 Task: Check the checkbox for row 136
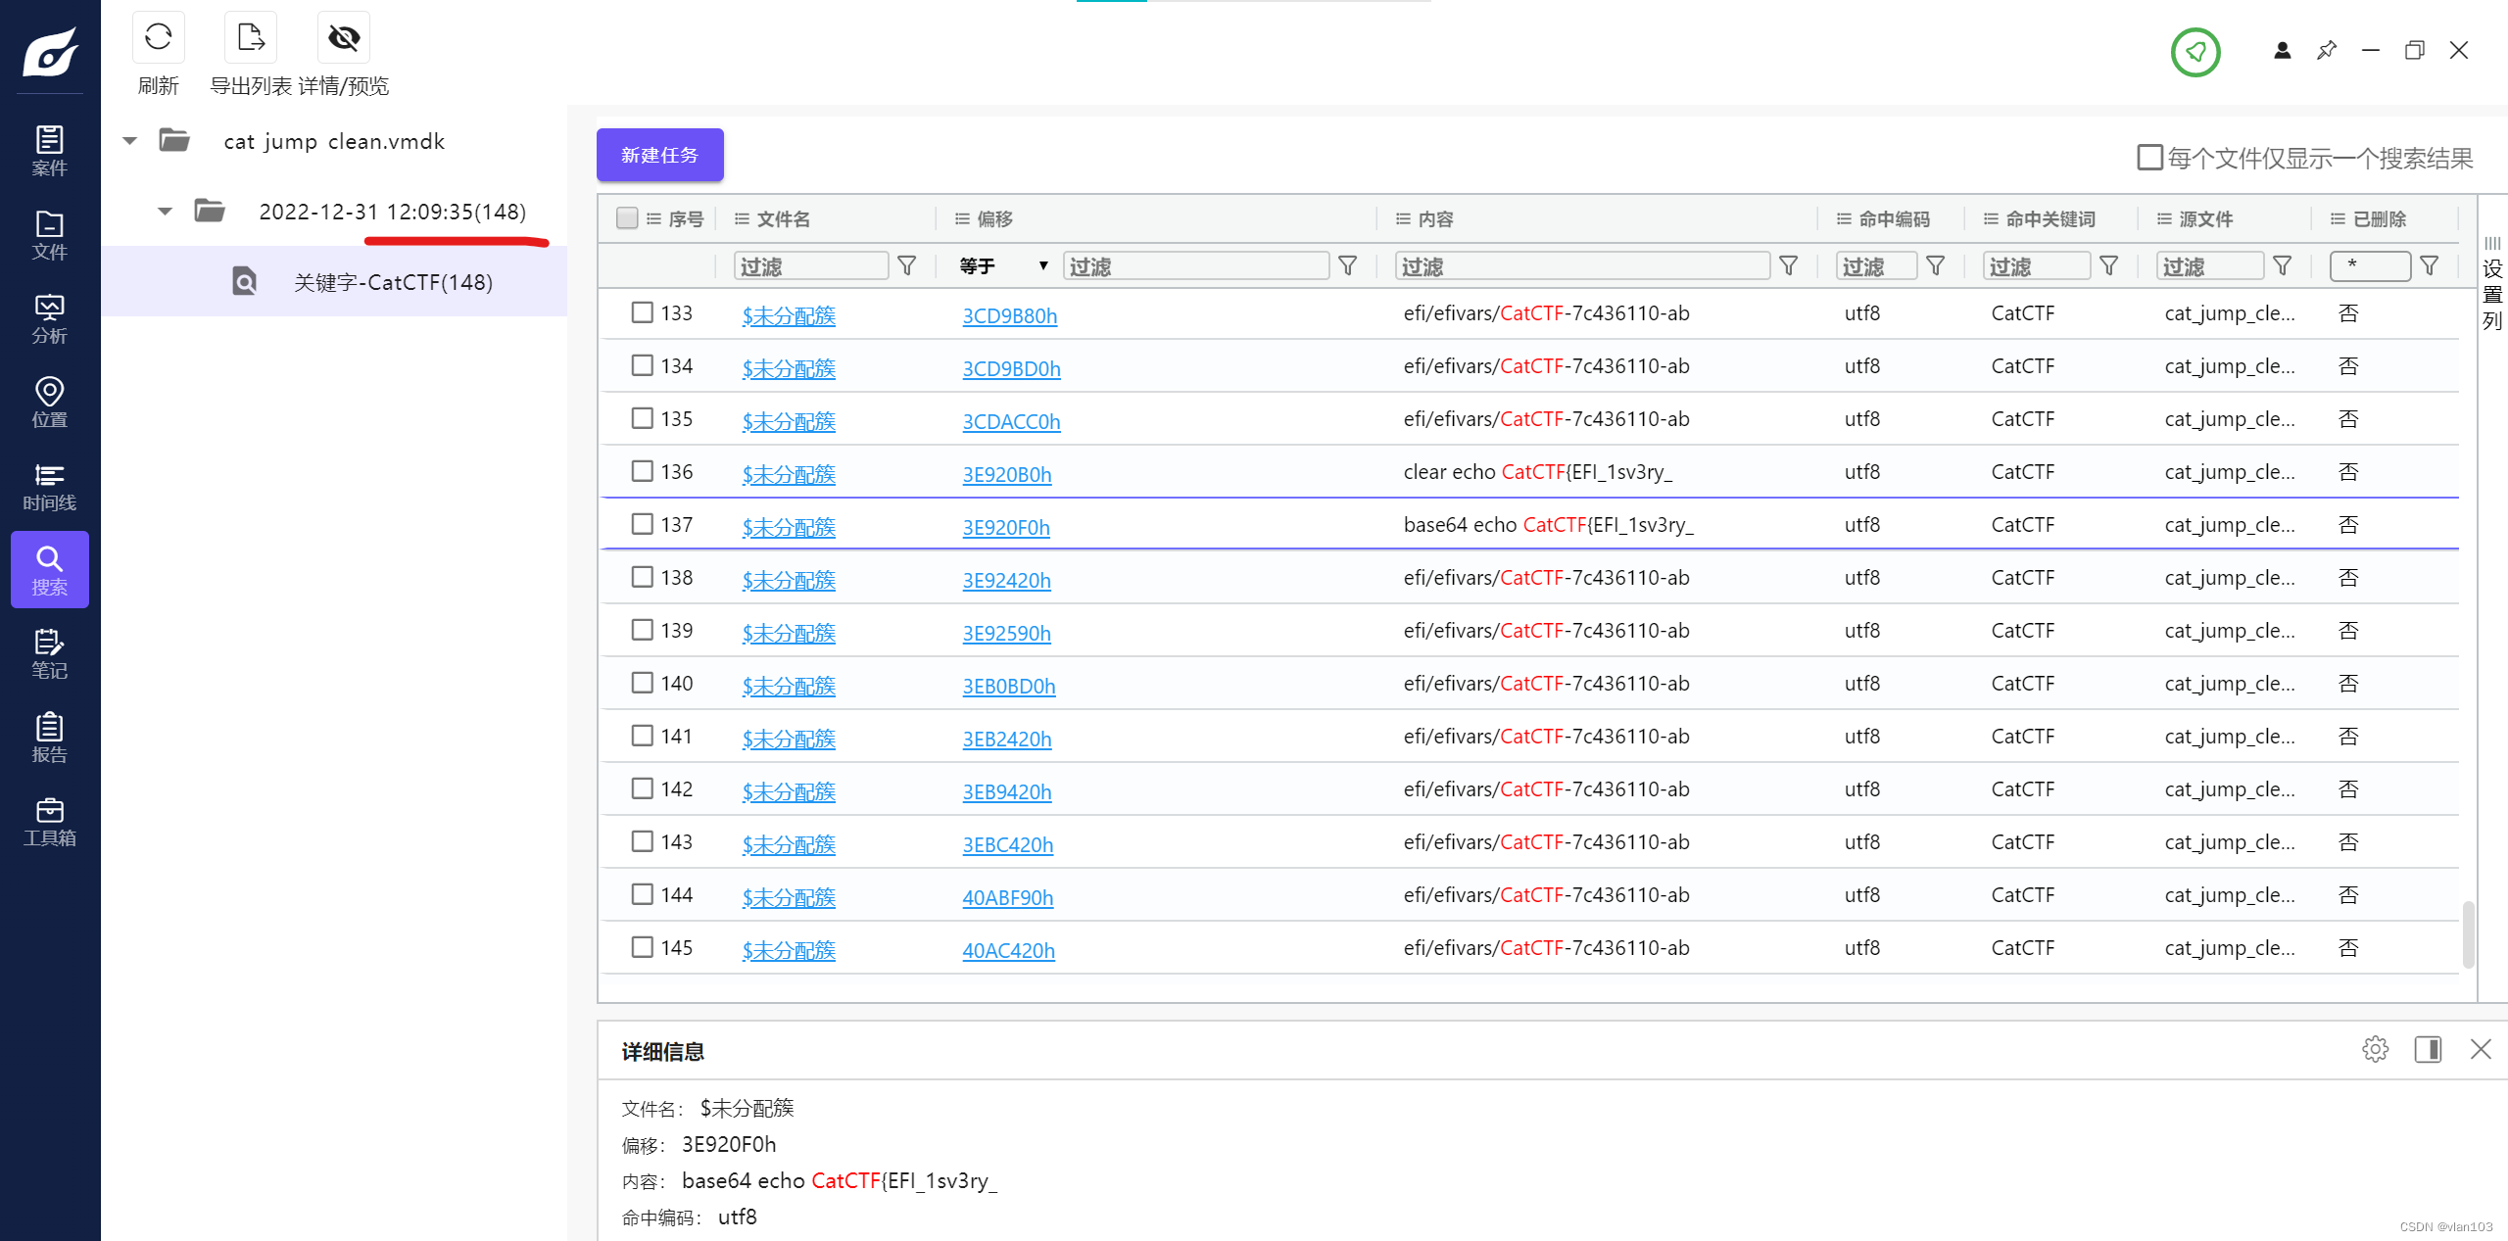click(x=642, y=471)
